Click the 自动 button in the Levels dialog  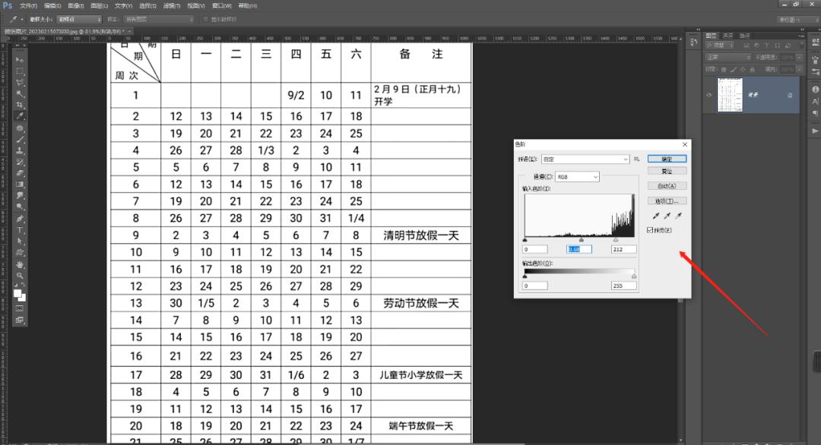667,185
